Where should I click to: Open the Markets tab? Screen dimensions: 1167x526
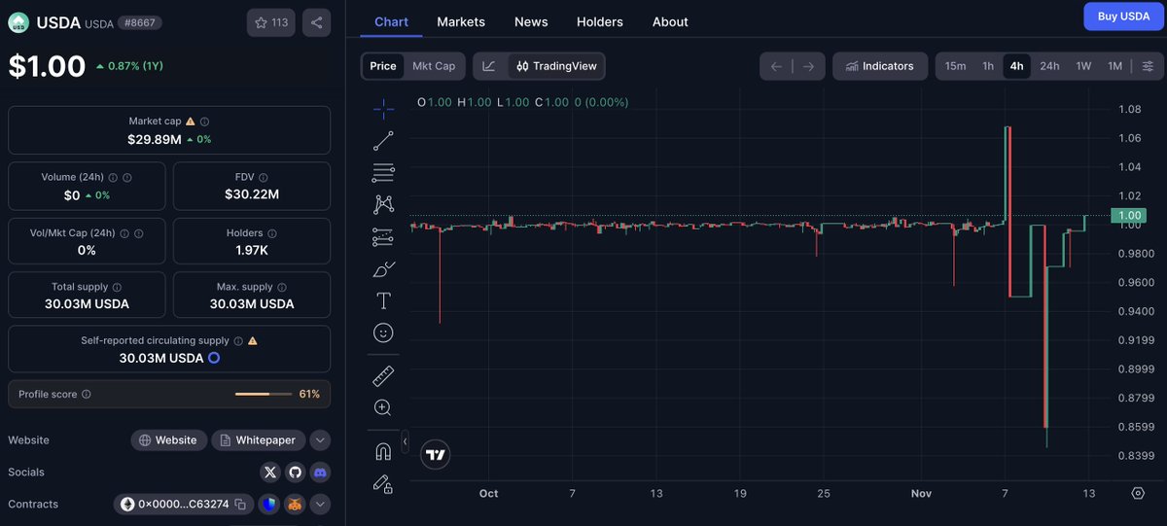461,21
